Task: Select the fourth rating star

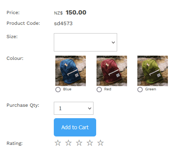Action: [x=90, y=143]
